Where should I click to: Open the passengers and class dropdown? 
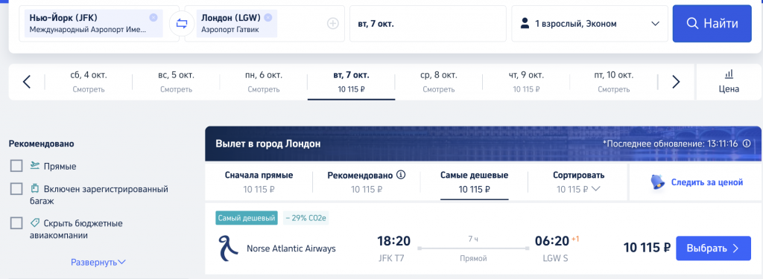589,24
